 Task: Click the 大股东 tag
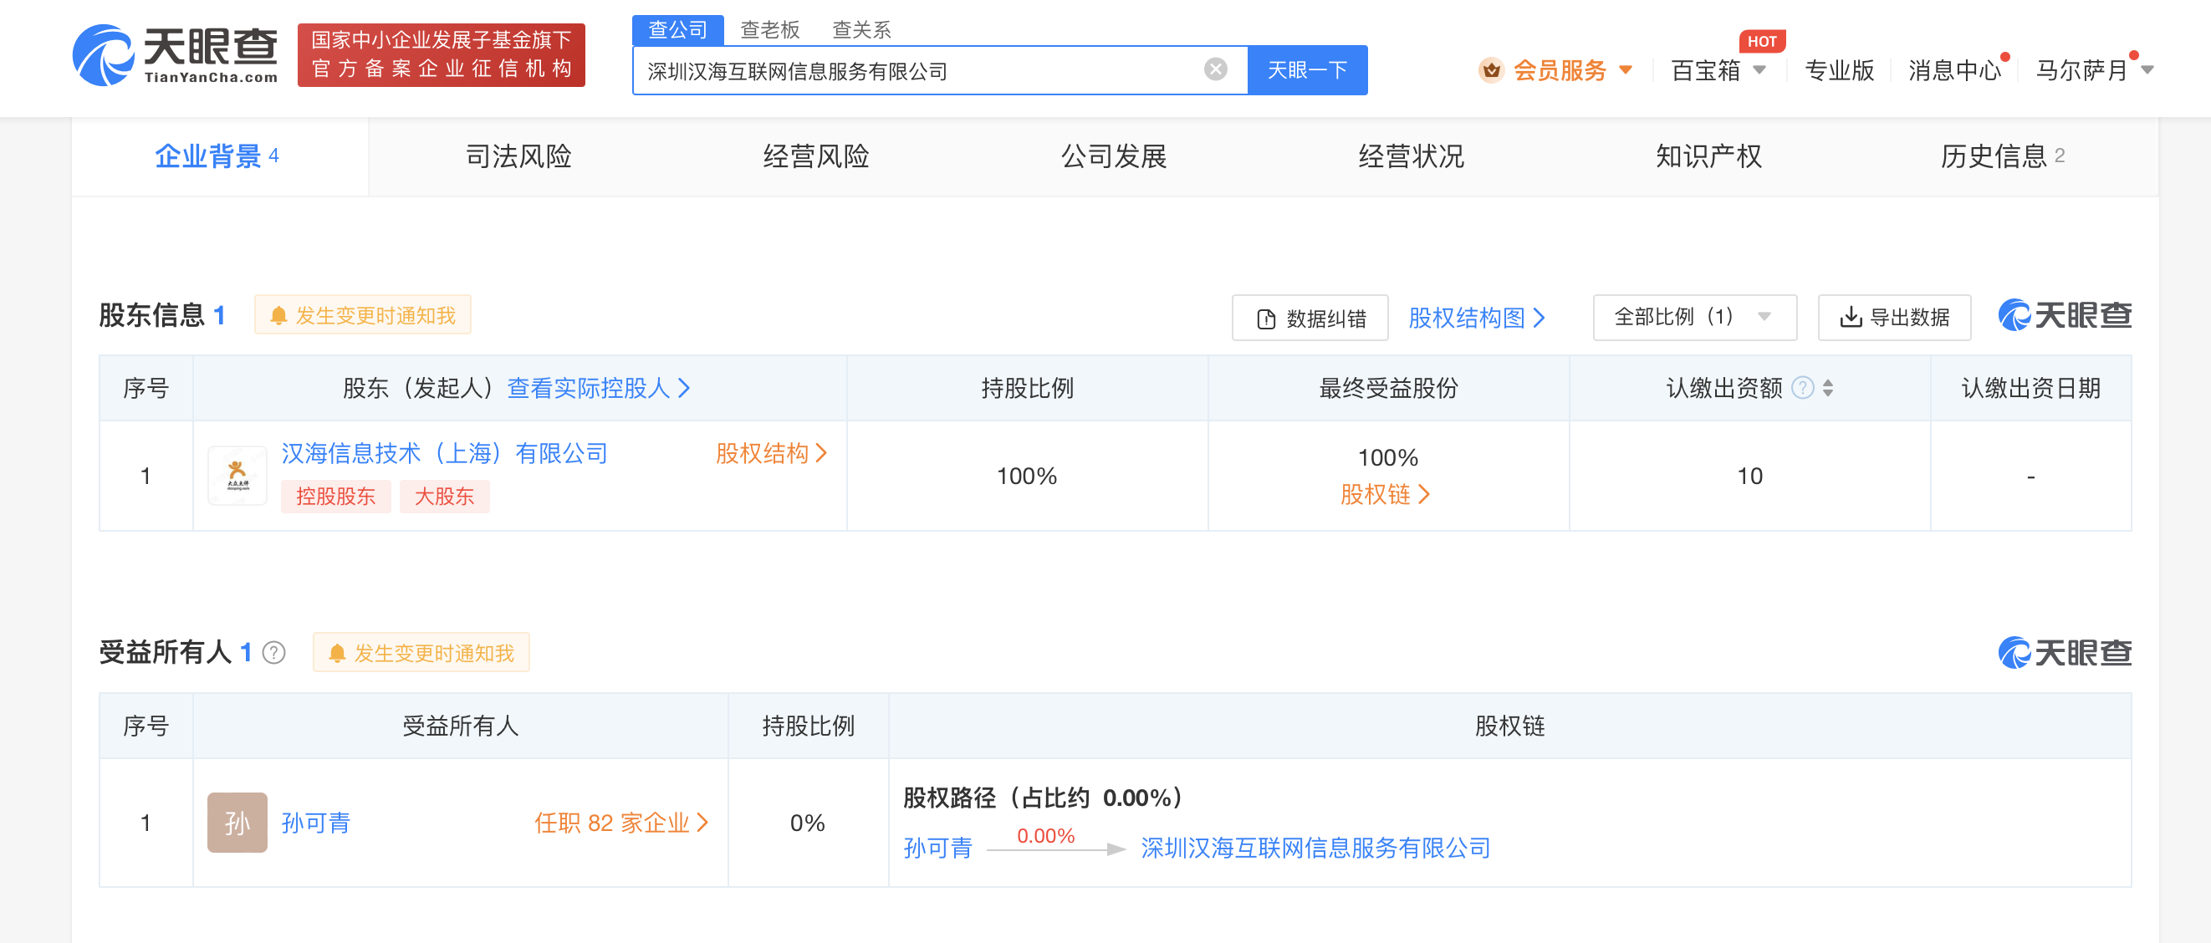point(445,497)
